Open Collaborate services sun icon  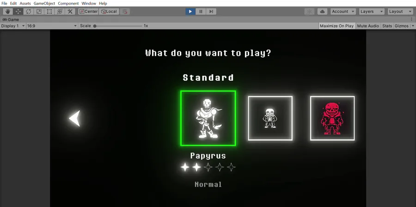pos(309,12)
